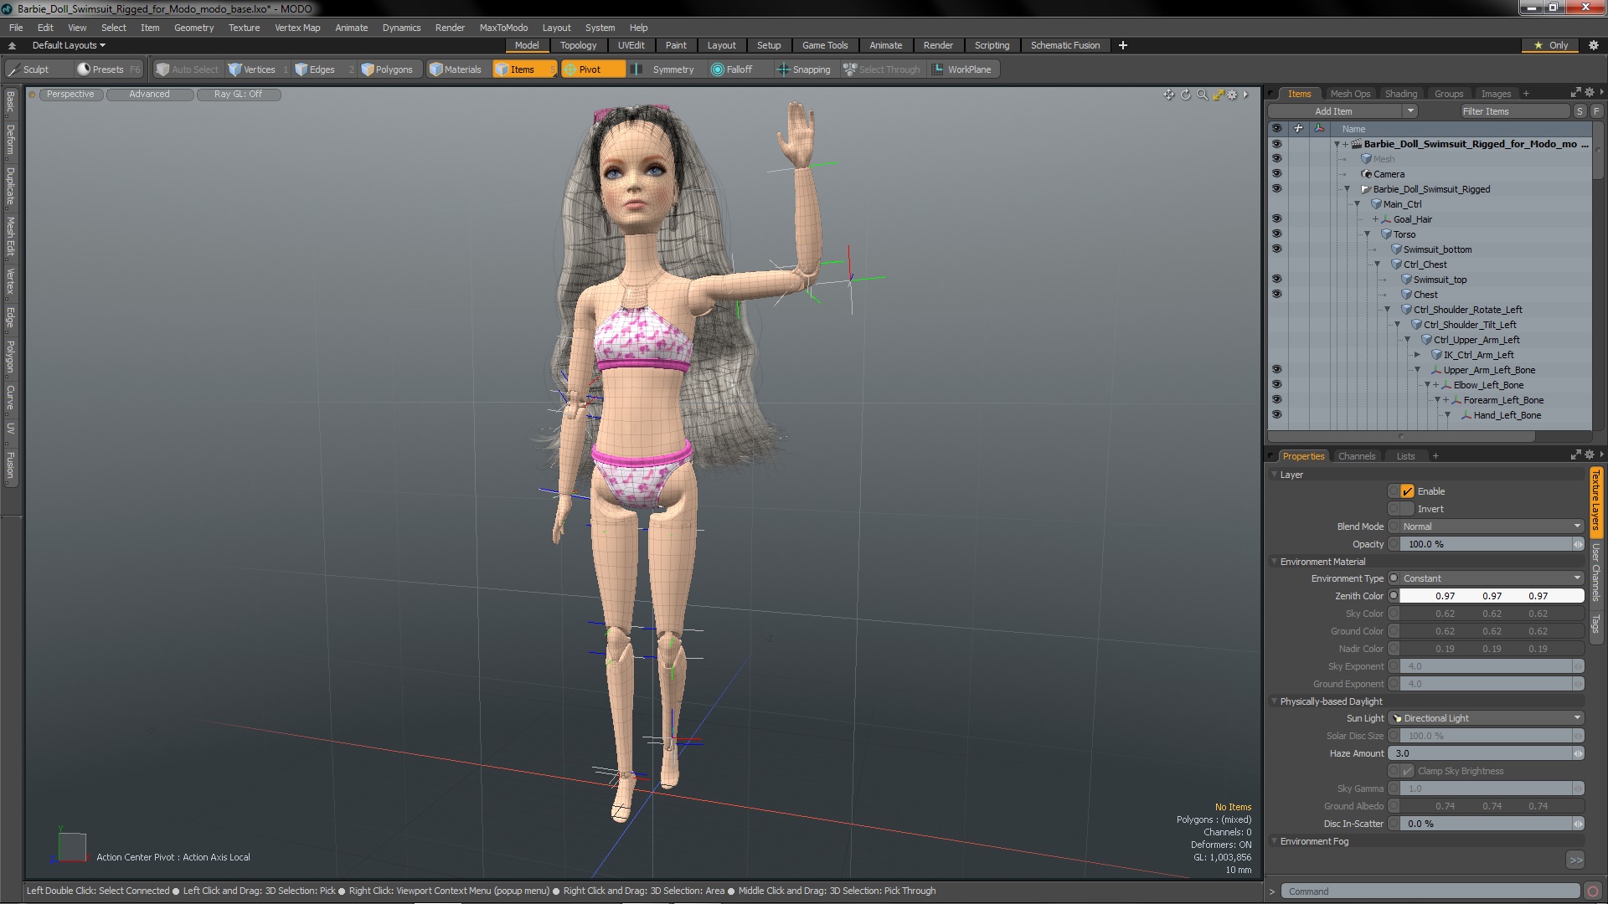Screen dimensions: 1608x904
Task: Toggle the Invert checkbox
Action: pyautogui.click(x=1407, y=509)
